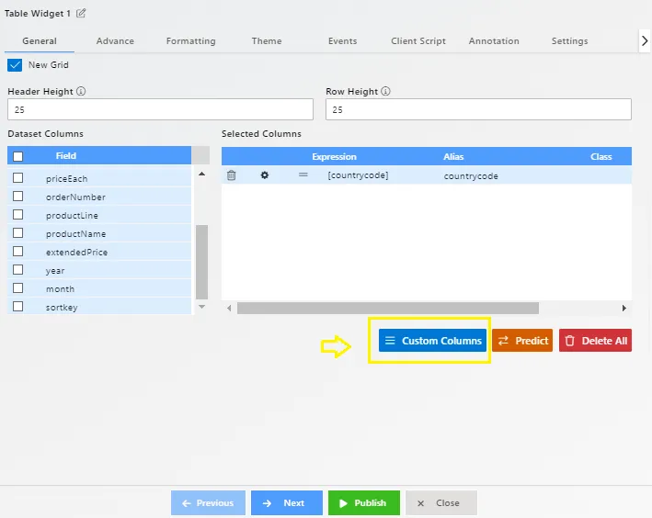
Task: Click the Field column header
Action: 65,156
